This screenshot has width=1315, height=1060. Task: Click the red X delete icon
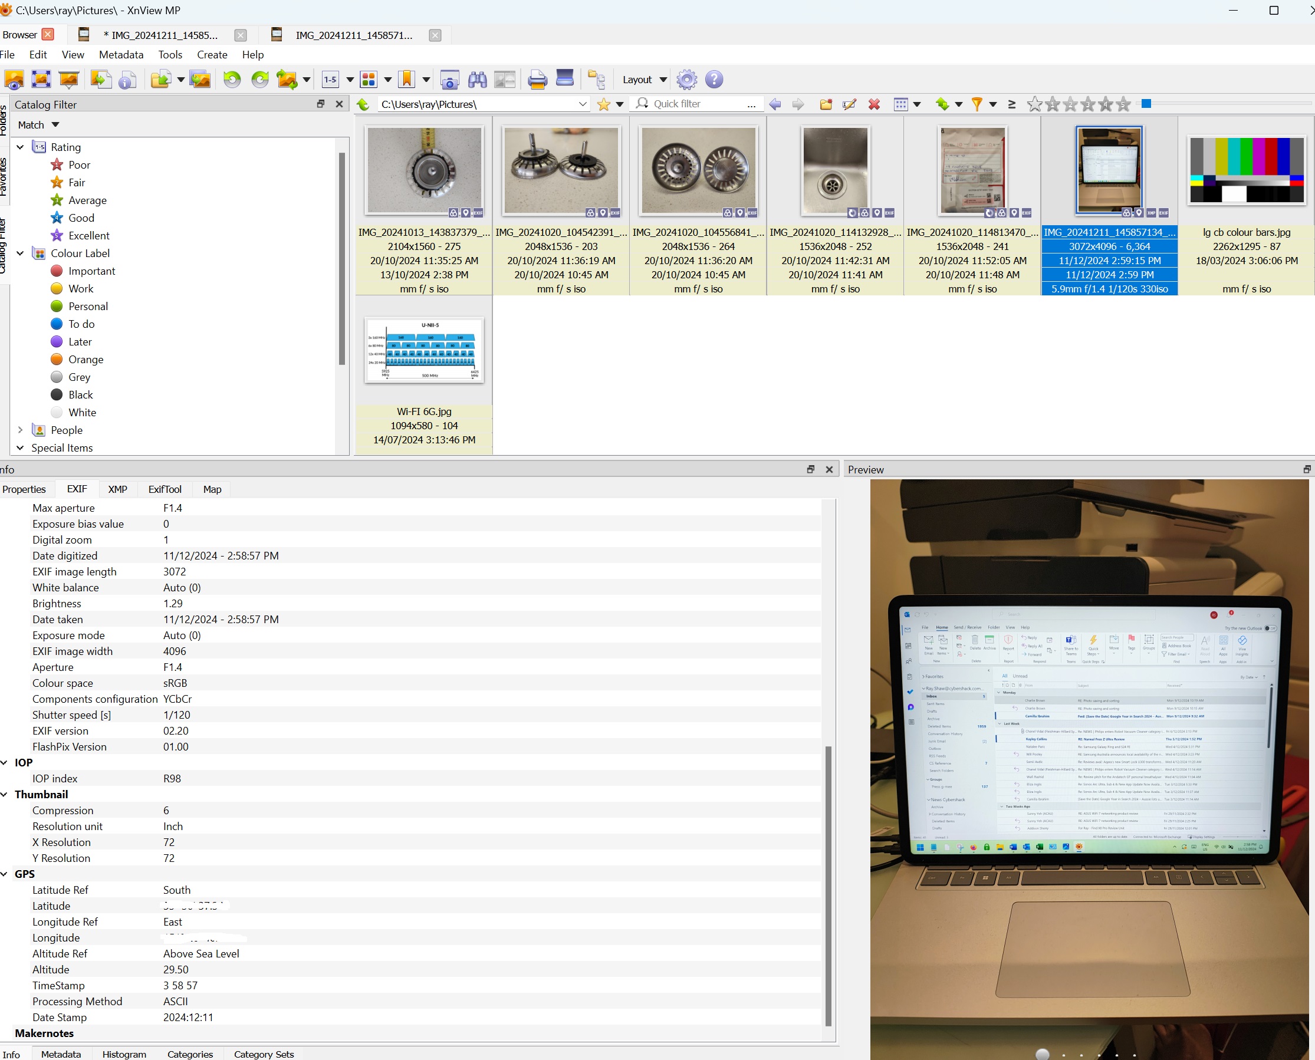point(874,104)
